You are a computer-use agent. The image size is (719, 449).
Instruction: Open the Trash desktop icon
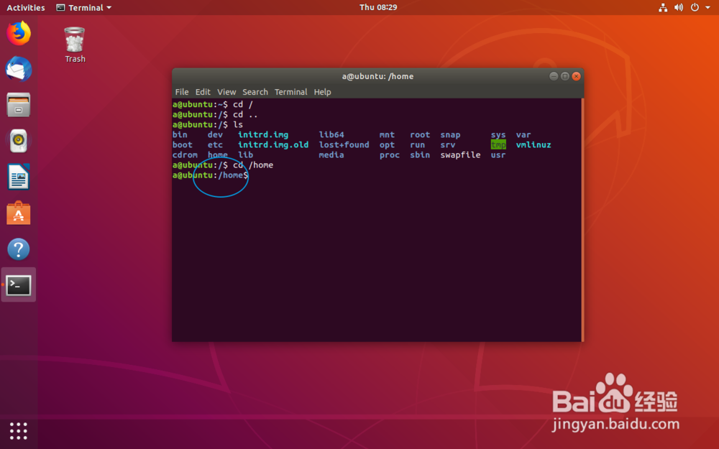[x=75, y=45]
